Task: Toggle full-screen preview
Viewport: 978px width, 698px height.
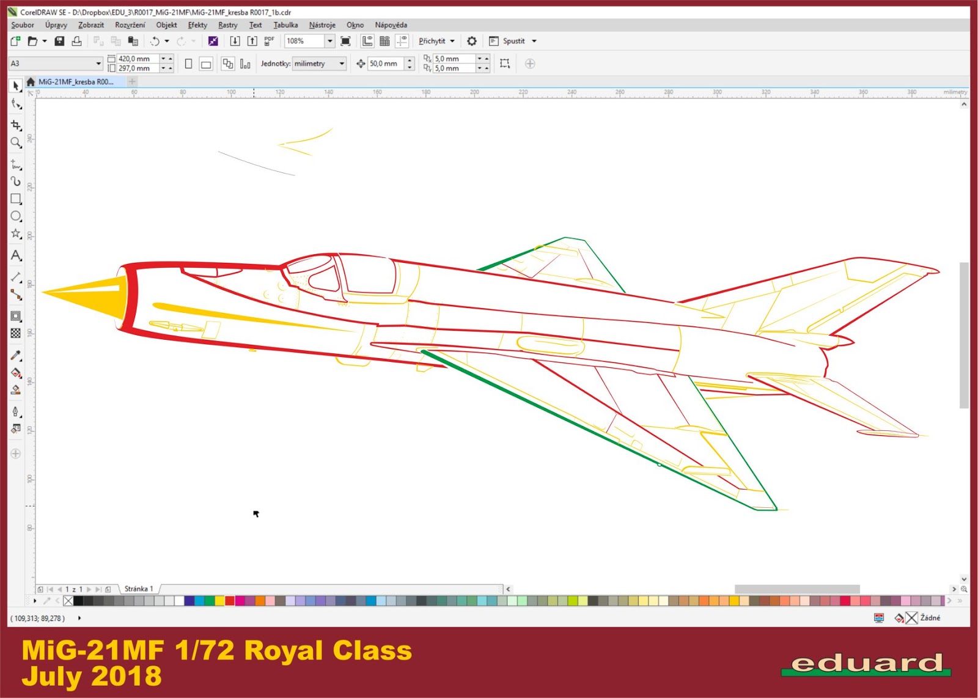Action: [345, 41]
